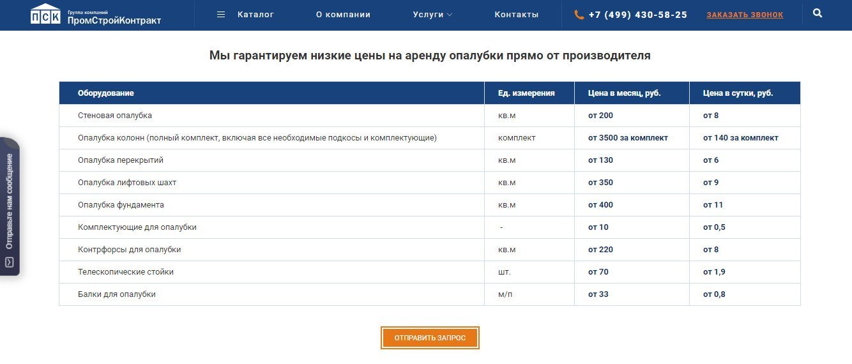The width and height of the screenshot is (852, 364).
Task: Click the Заказать звонок link
Action: click(745, 15)
